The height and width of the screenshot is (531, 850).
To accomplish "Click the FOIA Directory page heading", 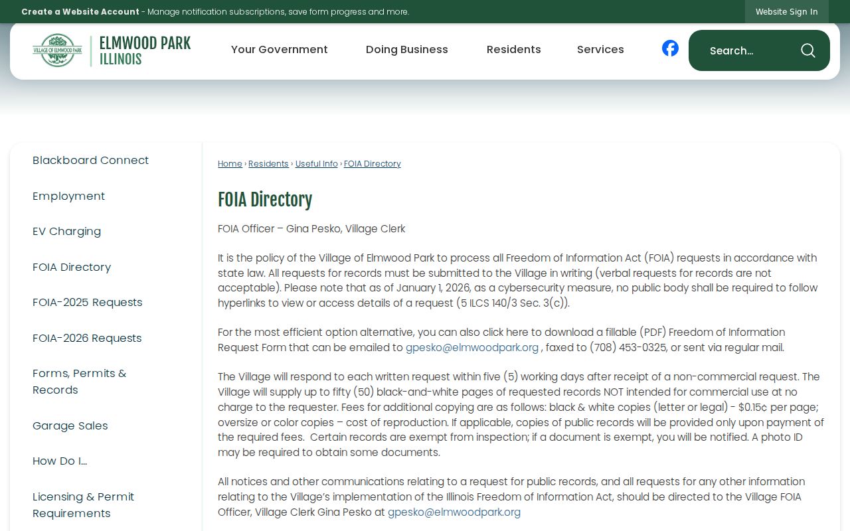I will (x=265, y=200).
